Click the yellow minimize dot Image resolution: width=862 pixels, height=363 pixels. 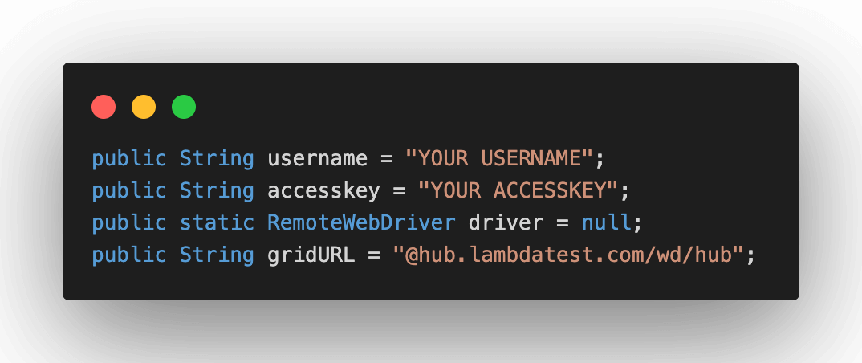pyautogui.click(x=144, y=107)
